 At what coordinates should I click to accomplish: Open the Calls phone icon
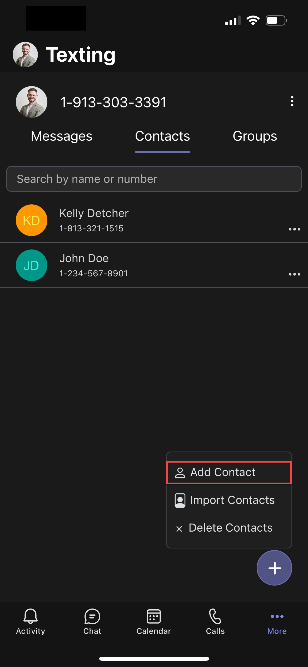[x=215, y=616]
